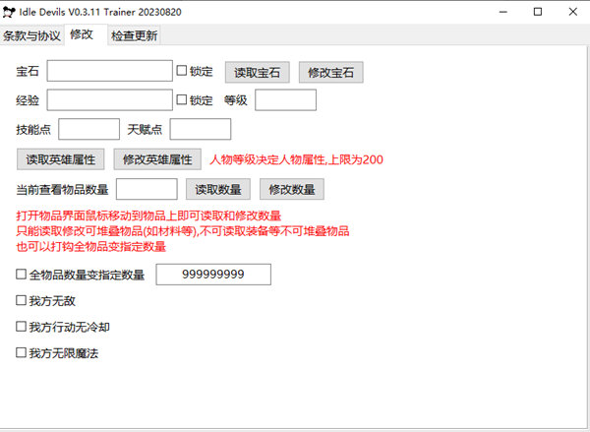This screenshot has height=432, width=590.
Task: Click the 修改数量 button
Action: [292, 189]
